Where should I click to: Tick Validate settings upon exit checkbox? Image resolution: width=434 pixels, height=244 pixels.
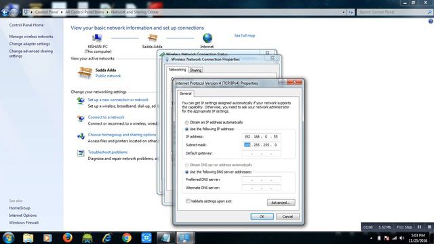click(189, 201)
